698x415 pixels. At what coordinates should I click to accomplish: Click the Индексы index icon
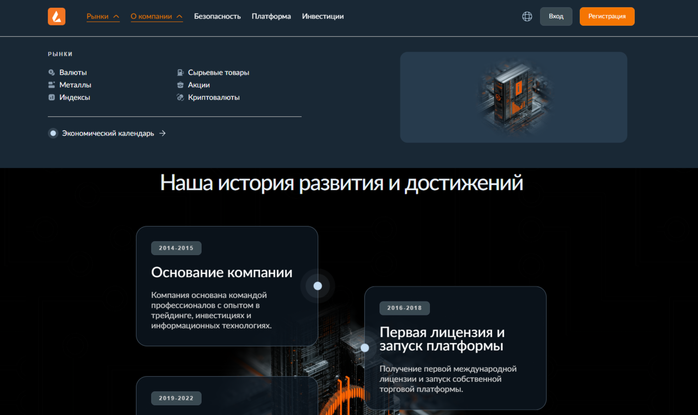52,98
